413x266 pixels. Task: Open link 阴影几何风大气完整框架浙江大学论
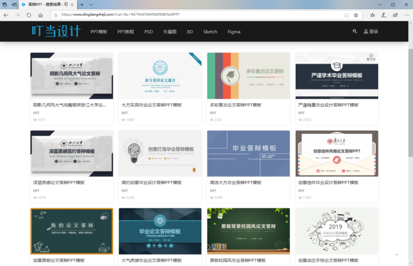coord(69,105)
